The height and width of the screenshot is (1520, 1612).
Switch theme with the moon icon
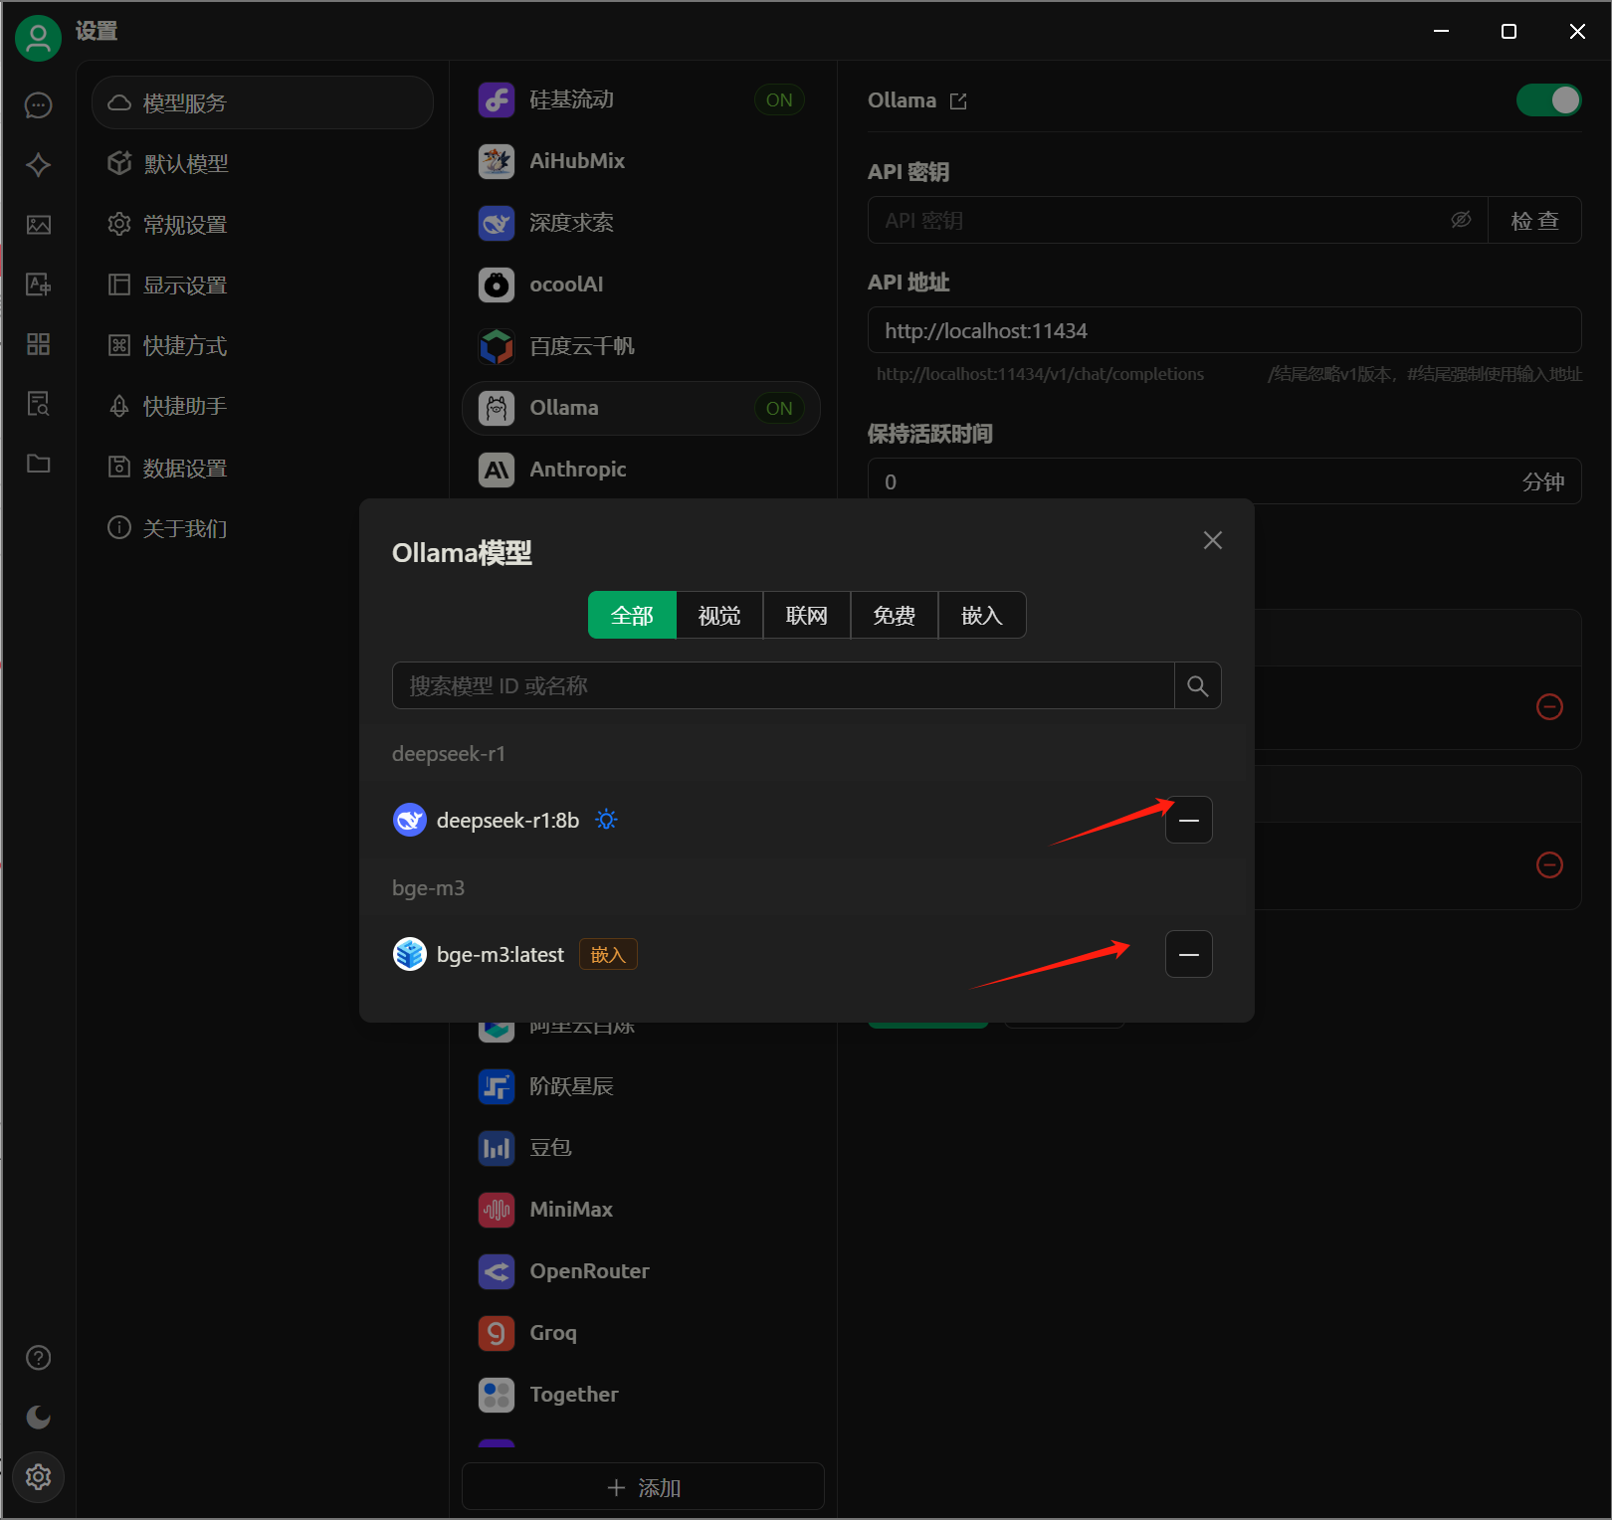coord(38,1418)
